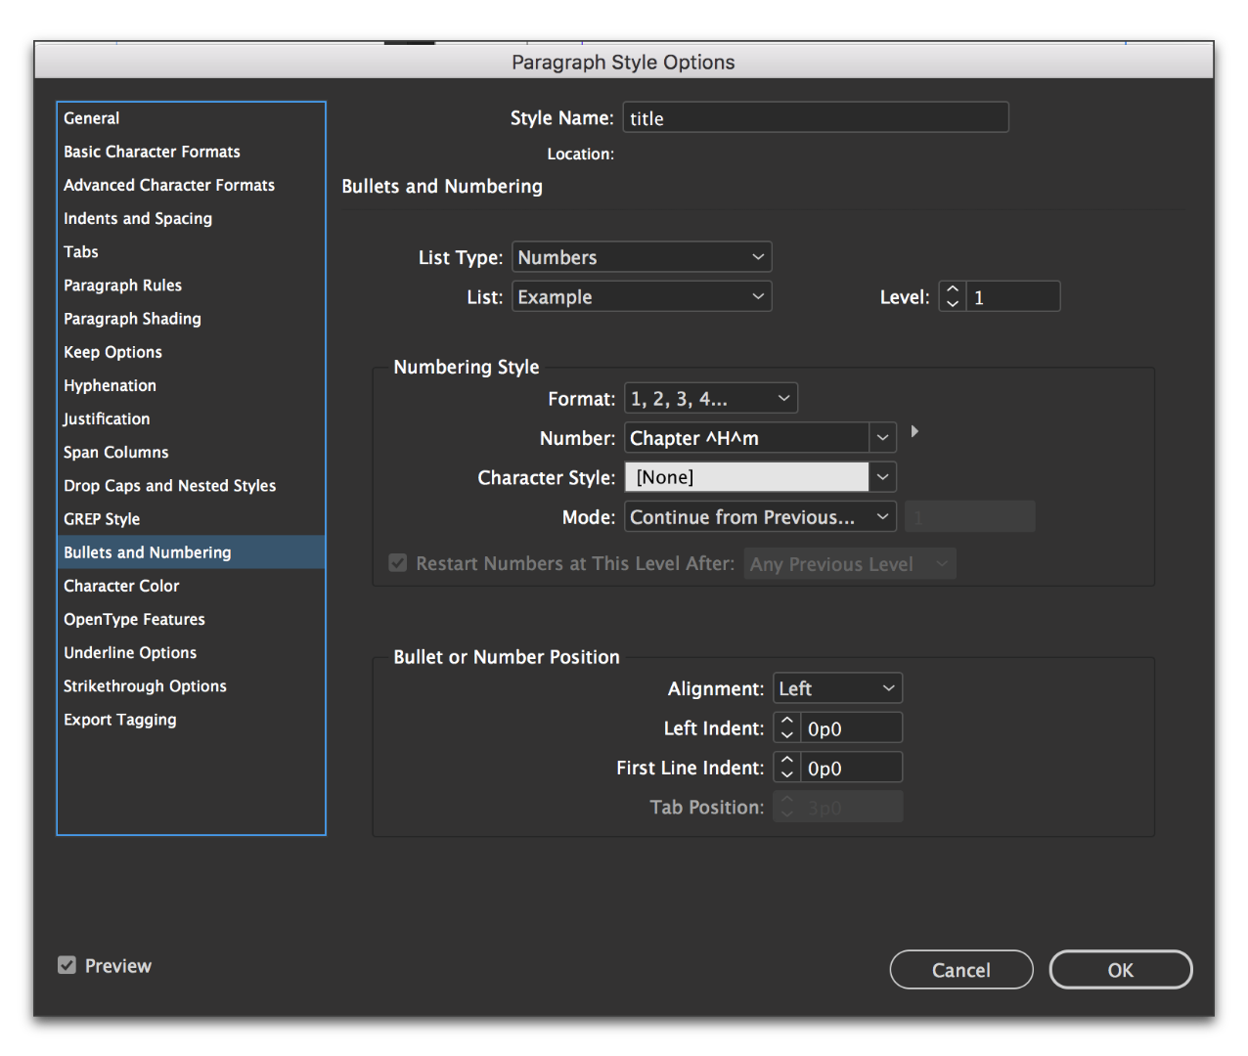
Task: Click the Left Indent stepper arrows
Action: point(787,728)
